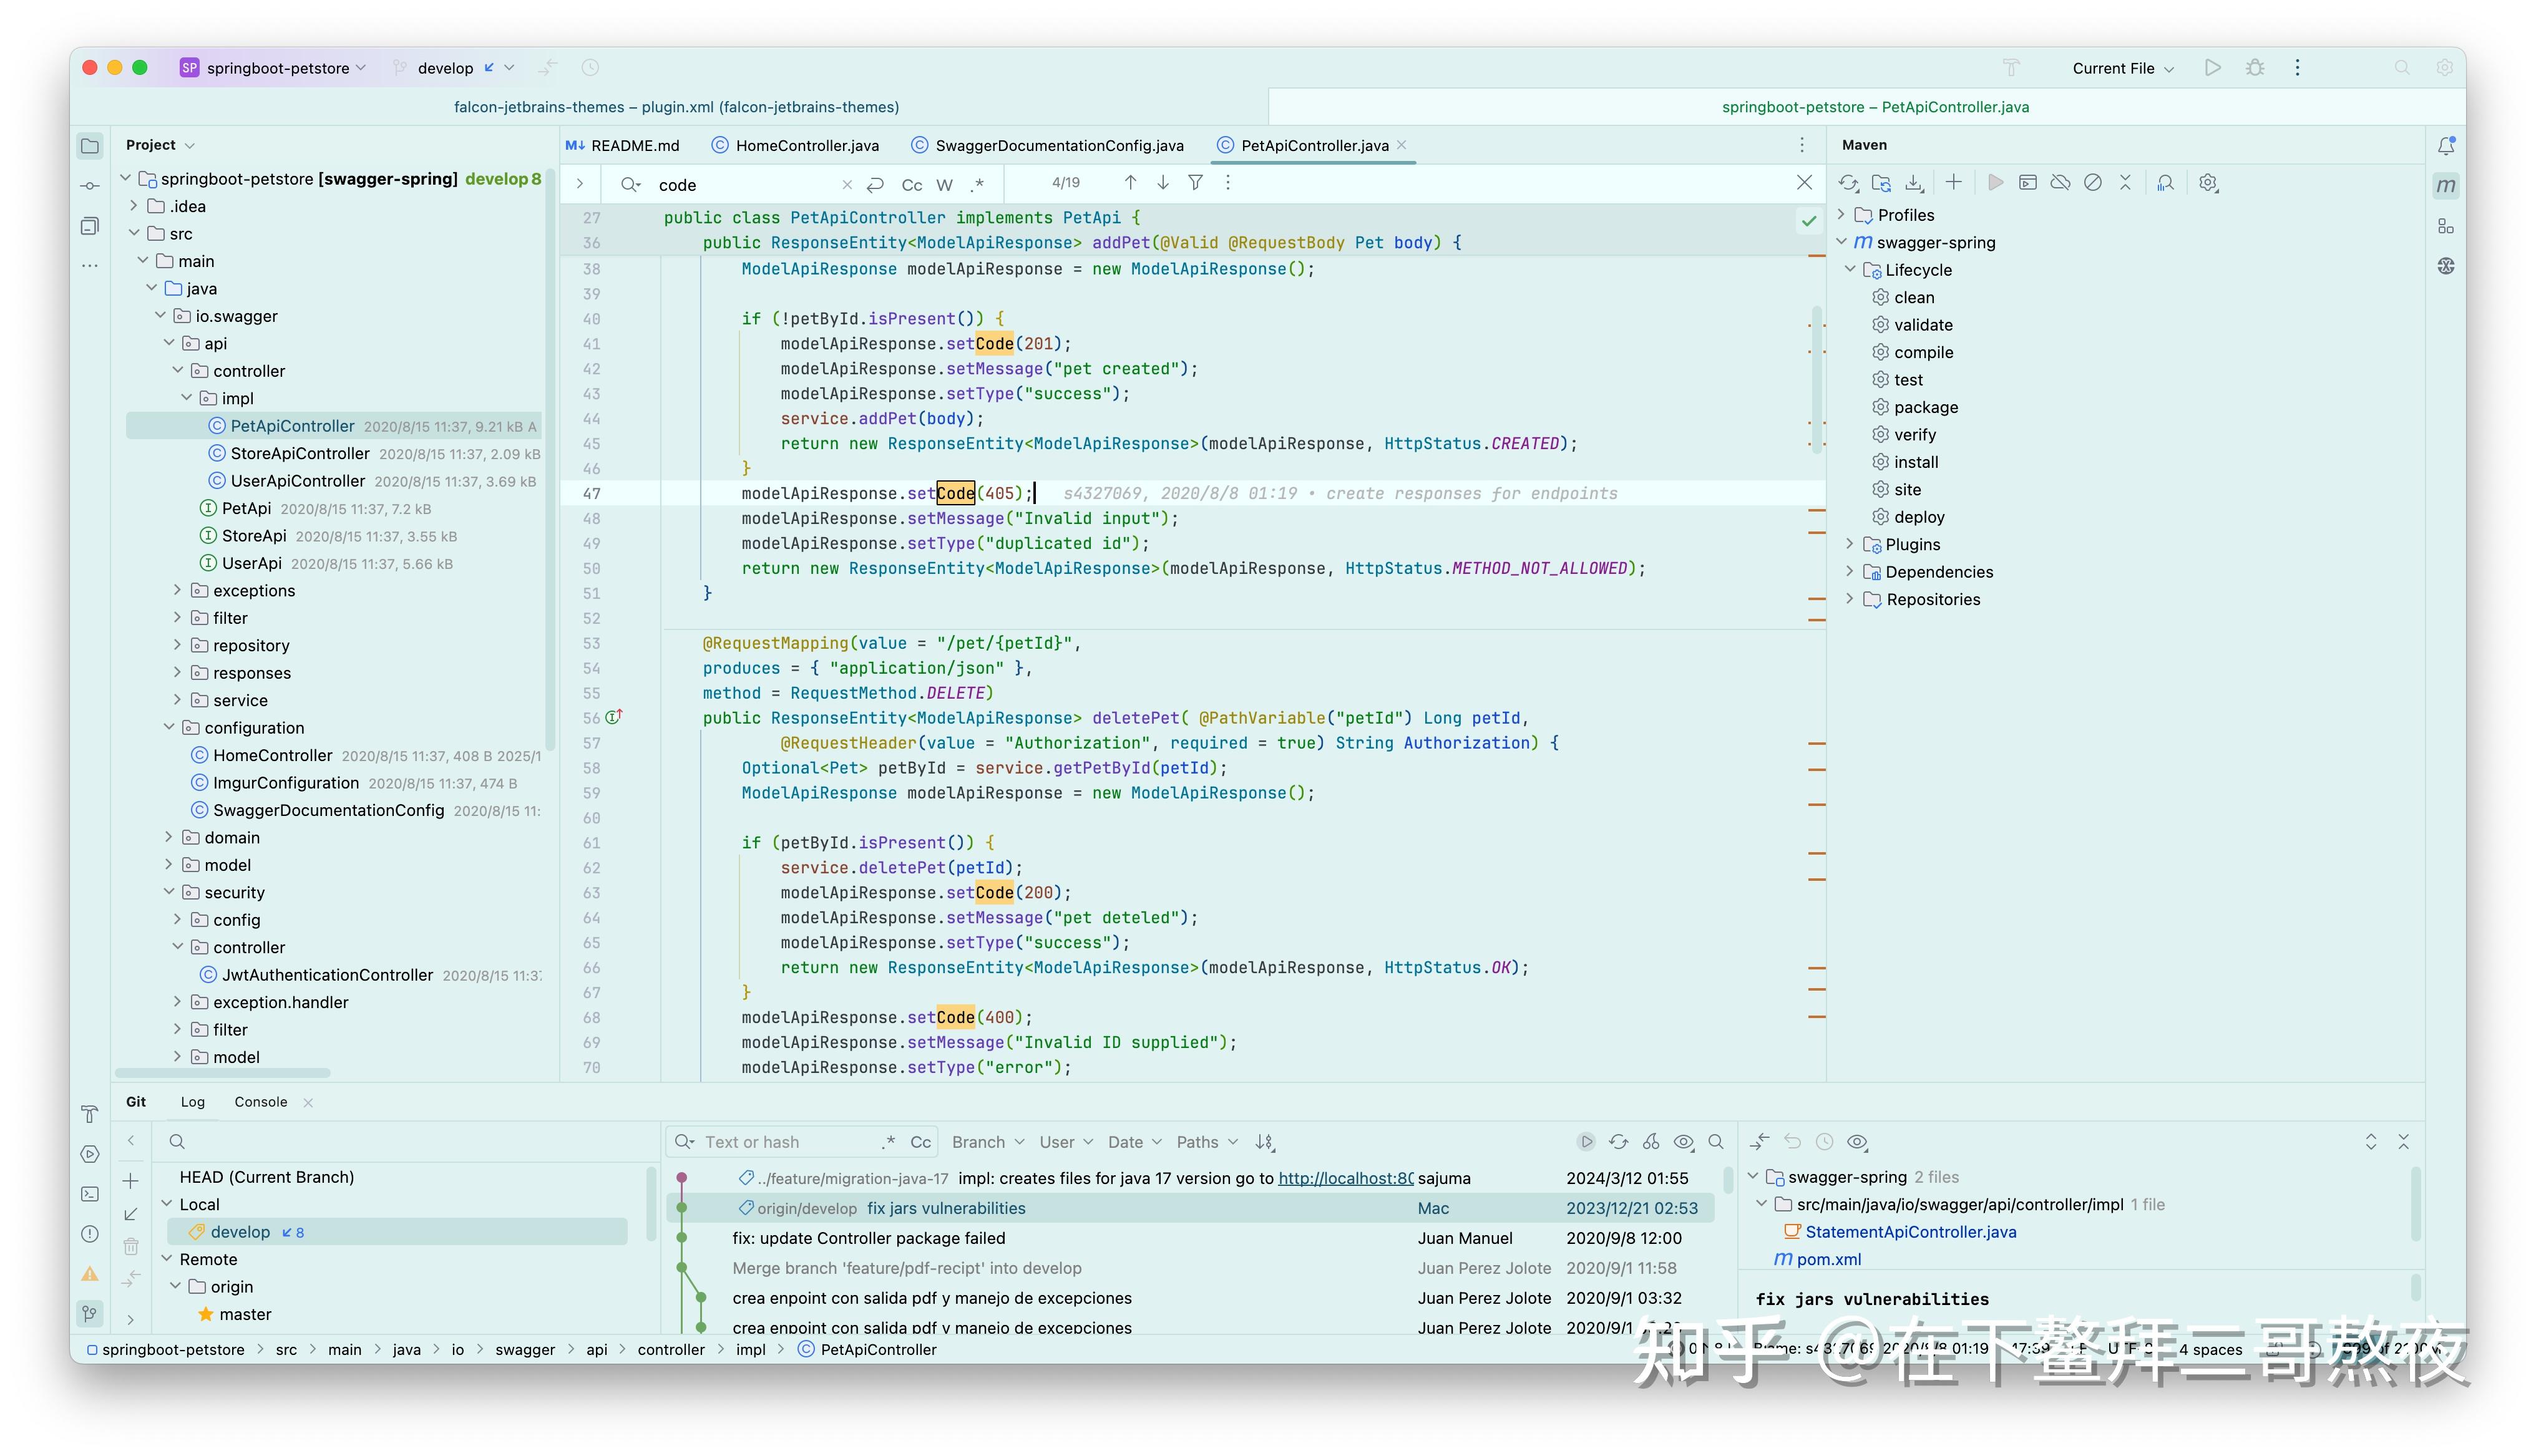The image size is (2536, 1456).
Task: Execute Maven goal with the run icon
Action: 1995,183
